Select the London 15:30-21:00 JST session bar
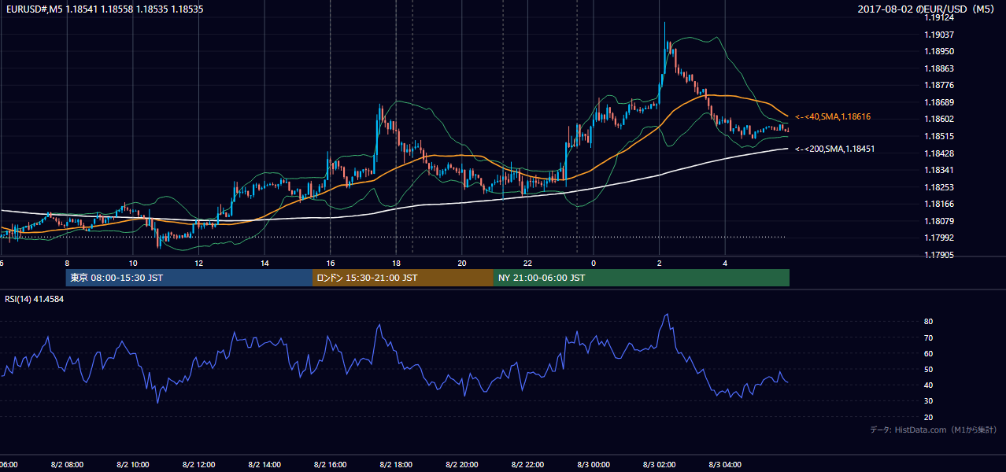Viewport: 1006px width, 472px height. (403, 278)
